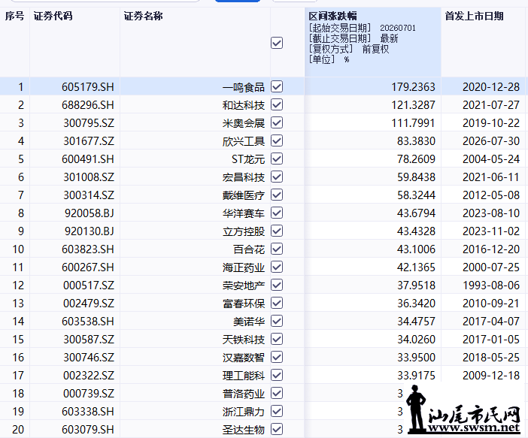Sort by 首发上市日期 column header
The height and width of the screenshot is (438, 528).
pyautogui.click(x=474, y=16)
